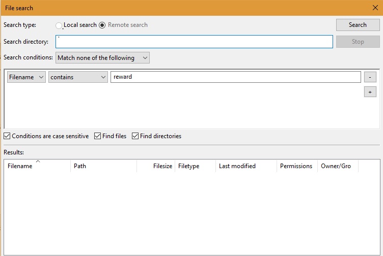The image size is (383, 256).
Task: Sort results by Path column
Action: (x=103, y=166)
